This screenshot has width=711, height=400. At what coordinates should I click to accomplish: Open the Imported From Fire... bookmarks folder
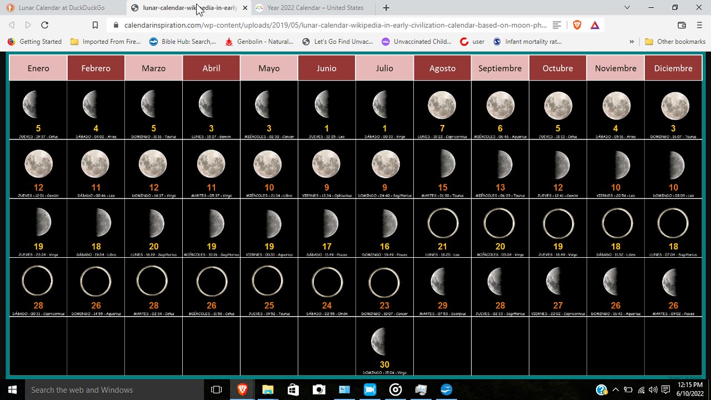click(x=106, y=42)
